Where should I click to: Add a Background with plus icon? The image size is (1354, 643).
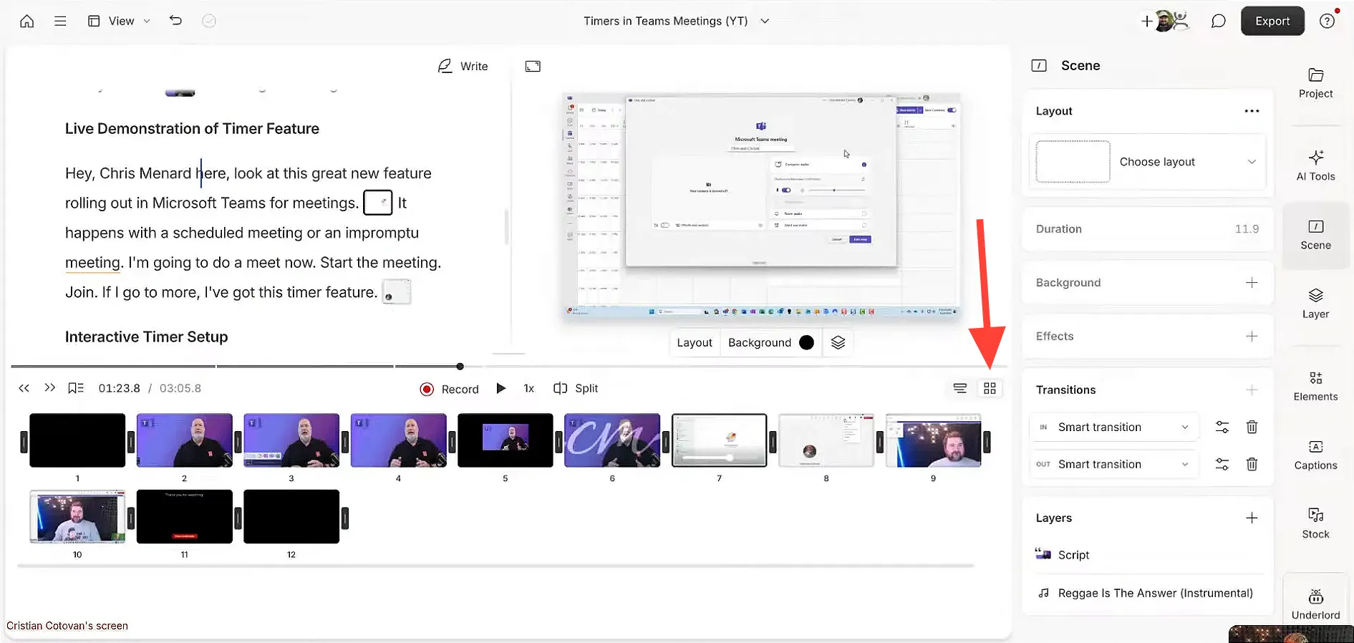pos(1252,283)
